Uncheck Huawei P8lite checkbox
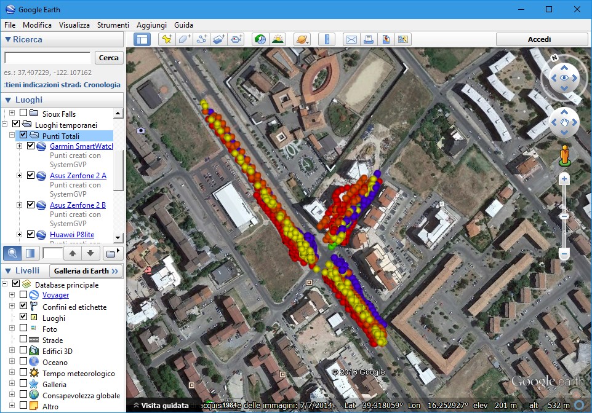 (31, 234)
